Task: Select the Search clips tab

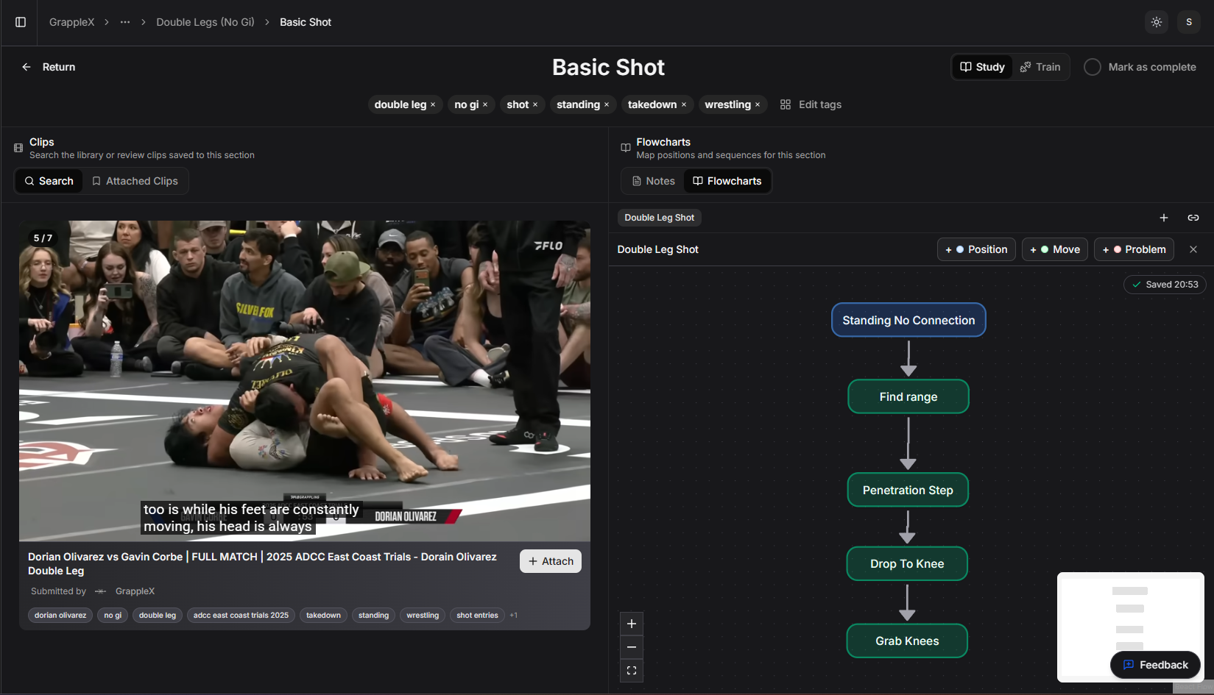Action: tap(49, 181)
